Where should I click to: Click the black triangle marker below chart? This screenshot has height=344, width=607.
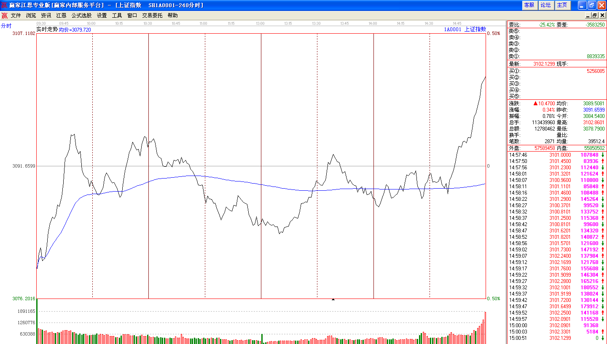[x=333, y=300]
